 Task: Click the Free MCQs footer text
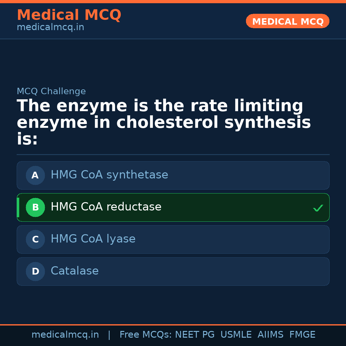pos(145,335)
